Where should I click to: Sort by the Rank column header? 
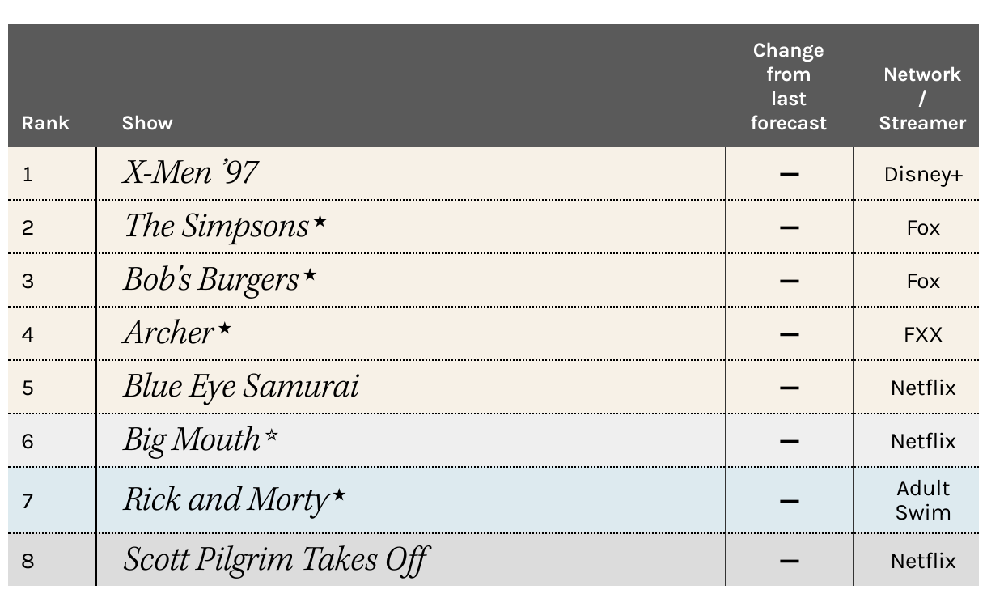[x=45, y=123]
